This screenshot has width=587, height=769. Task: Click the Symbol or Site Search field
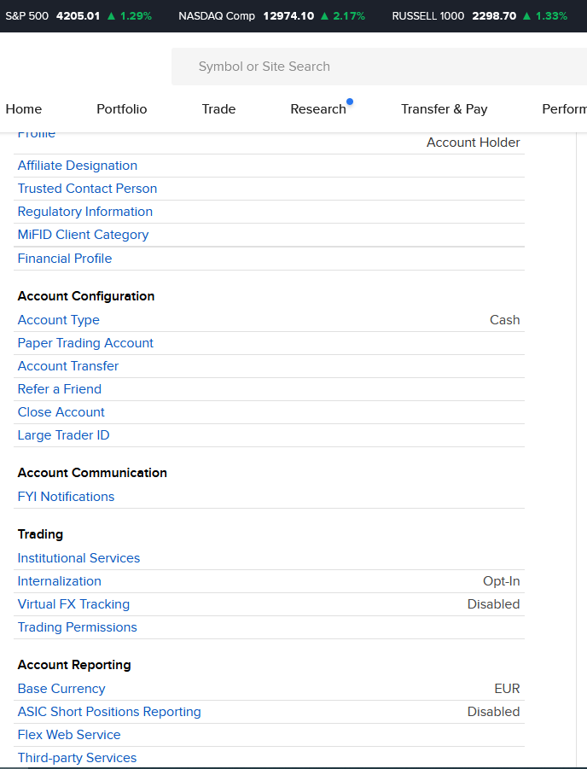375,67
